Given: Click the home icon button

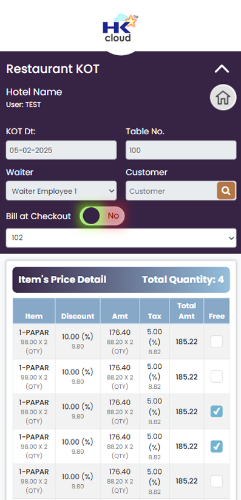Looking at the screenshot, I should click(x=223, y=97).
